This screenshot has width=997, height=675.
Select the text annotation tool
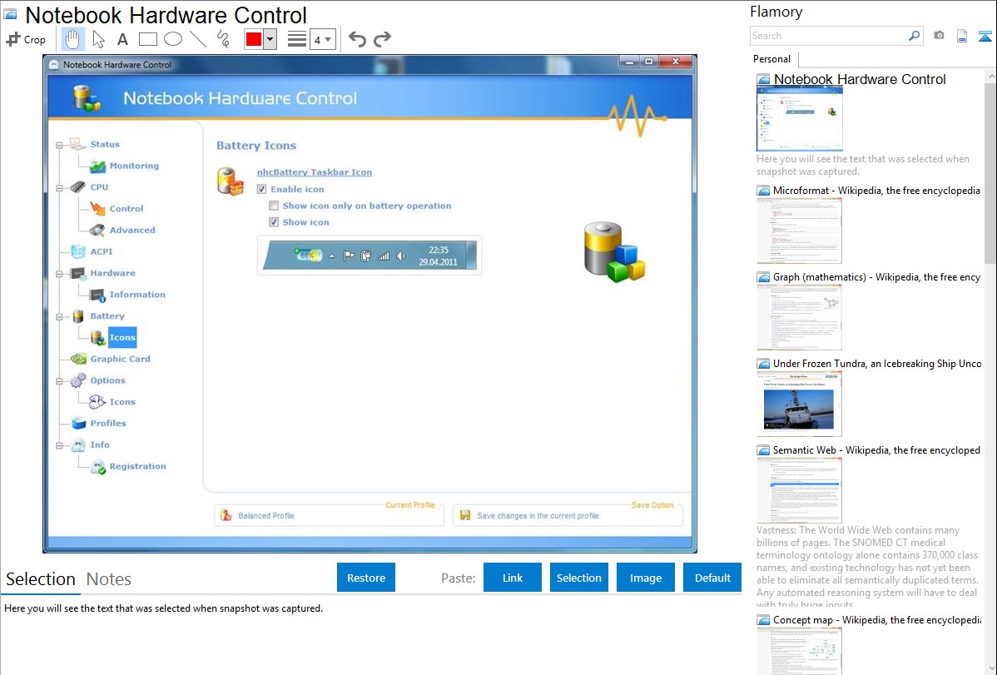point(122,39)
